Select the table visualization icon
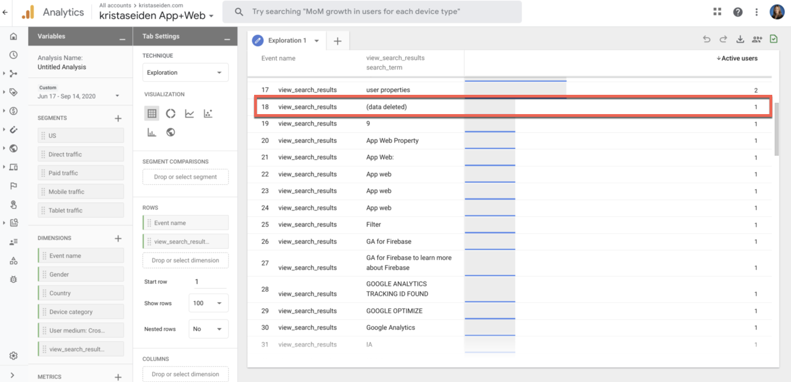 click(x=152, y=114)
